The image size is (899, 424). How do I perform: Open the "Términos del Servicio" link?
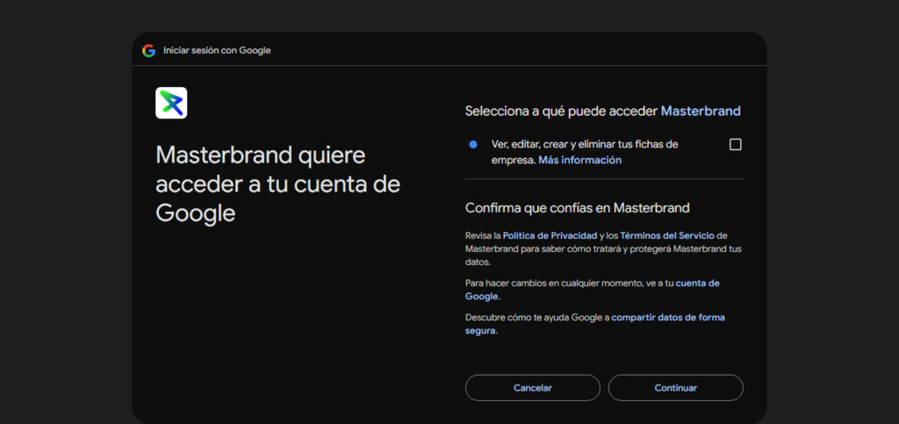click(667, 235)
